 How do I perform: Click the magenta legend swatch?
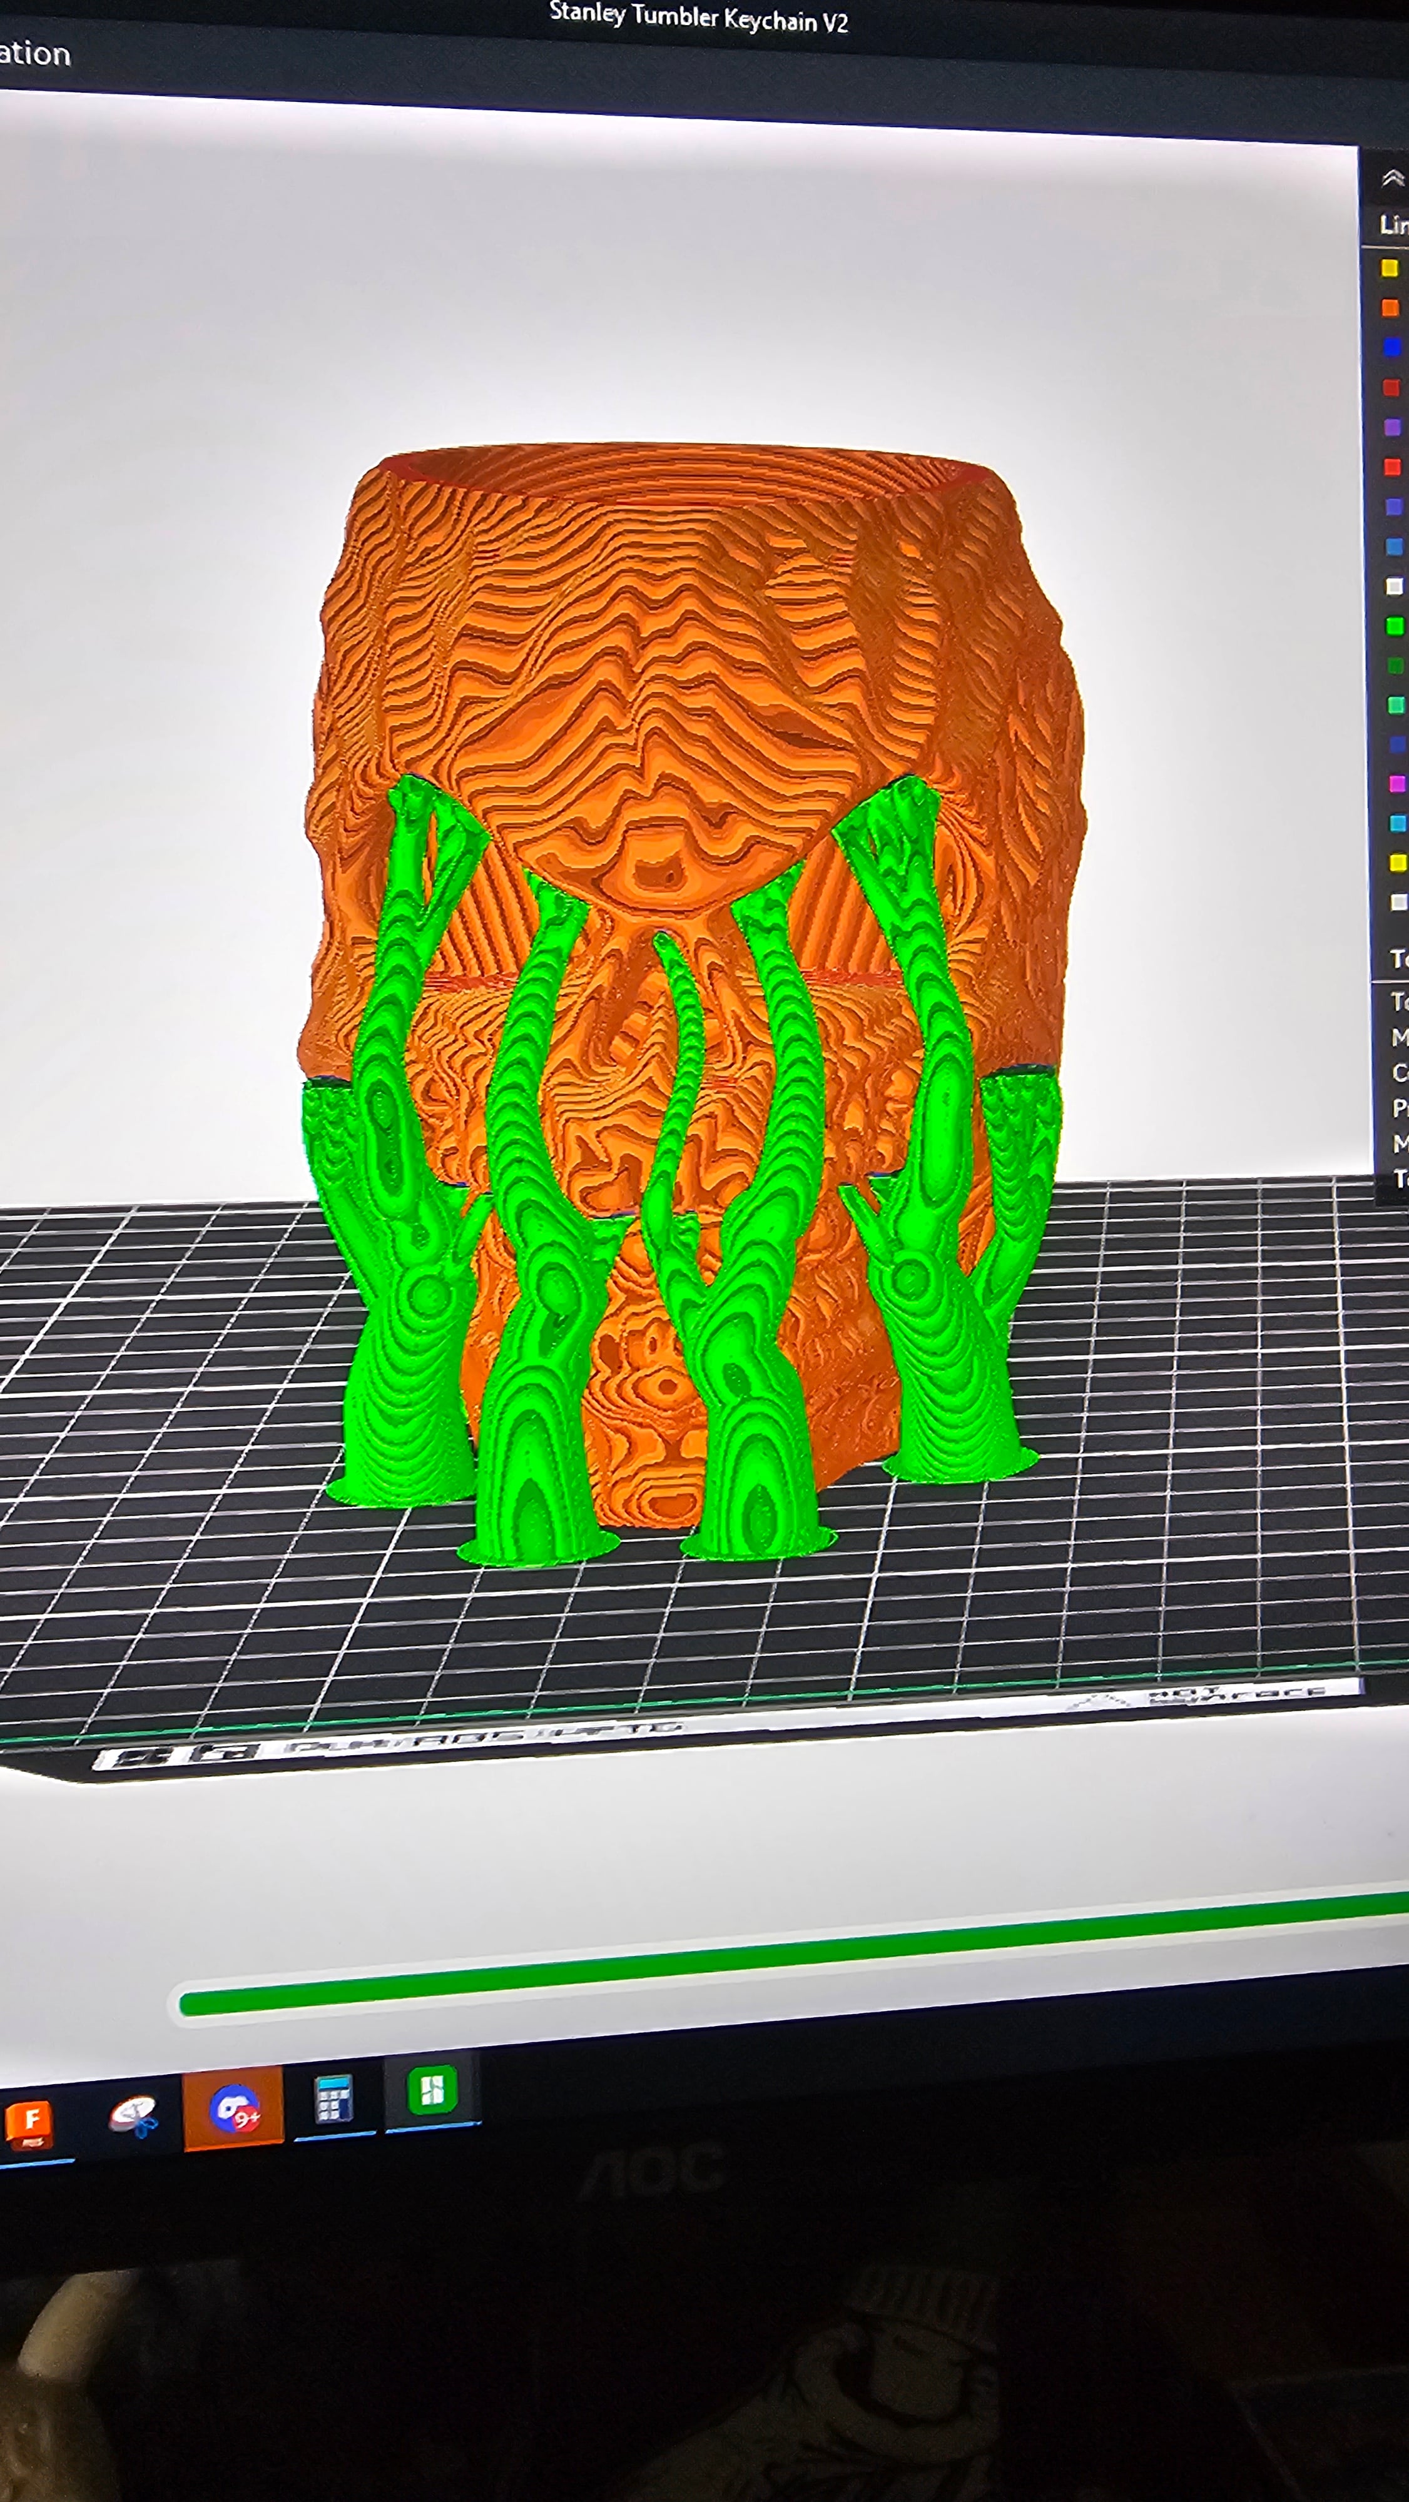click(x=1397, y=783)
